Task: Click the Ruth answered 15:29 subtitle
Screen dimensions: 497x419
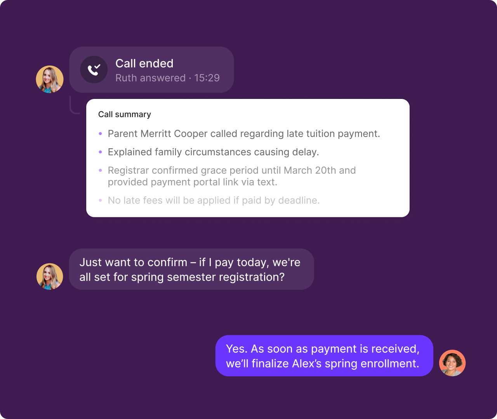Action: pyautogui.click(x=167, y=78)
